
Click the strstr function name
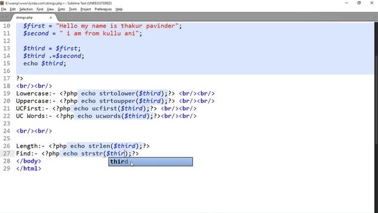[x=92, y=153]
